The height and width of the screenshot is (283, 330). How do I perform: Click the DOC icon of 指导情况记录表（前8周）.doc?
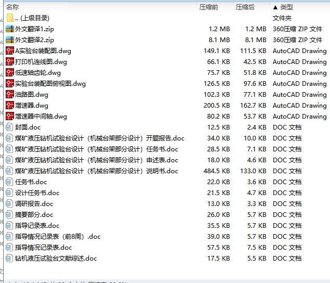point(9,237)
